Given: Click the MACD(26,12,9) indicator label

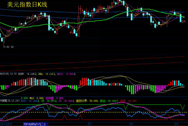Looking at the screenshot, I should point(9,74).
